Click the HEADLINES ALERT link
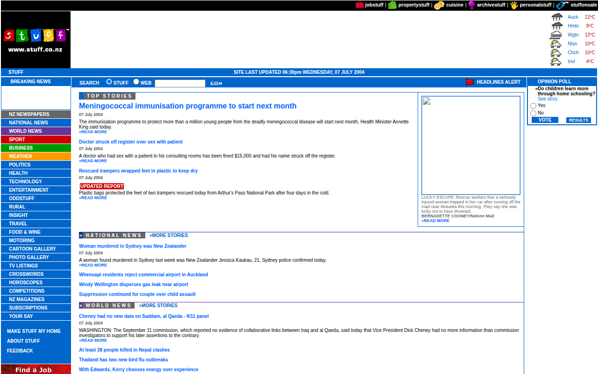 point(498,82)
